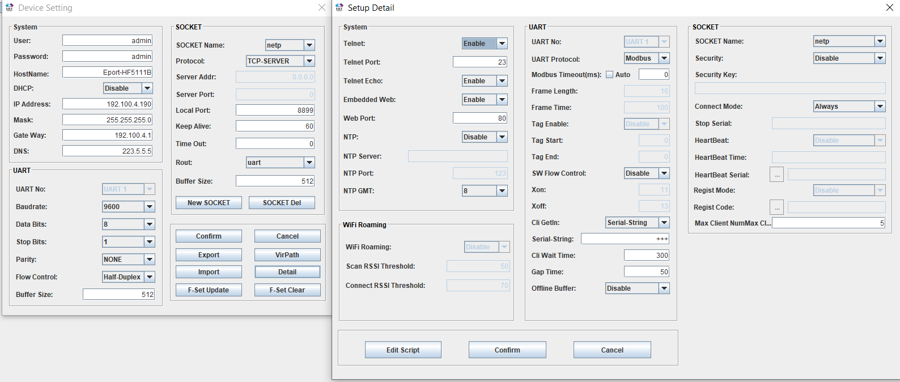Open the Offline Buffer dropdown
This screenshot has height=382, width=900.
tap(665, 288)
